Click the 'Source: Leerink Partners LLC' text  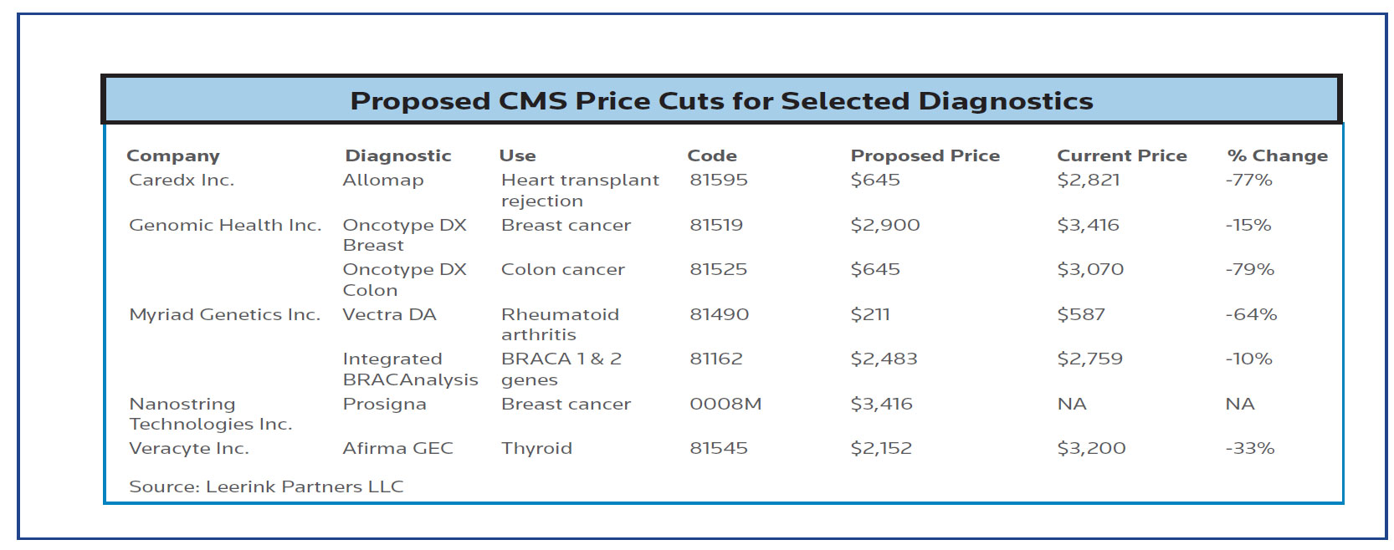[x=266, y=486]
